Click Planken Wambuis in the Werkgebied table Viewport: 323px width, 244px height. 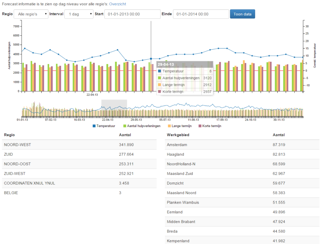coord(183,202)
